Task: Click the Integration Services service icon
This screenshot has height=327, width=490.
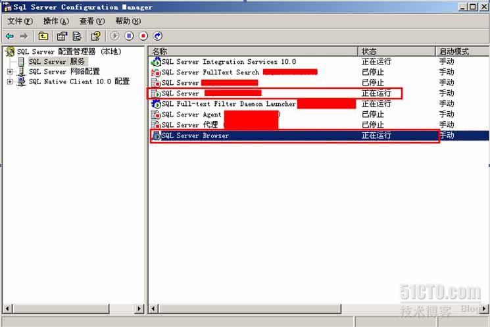Action: [x=156, y=62]
